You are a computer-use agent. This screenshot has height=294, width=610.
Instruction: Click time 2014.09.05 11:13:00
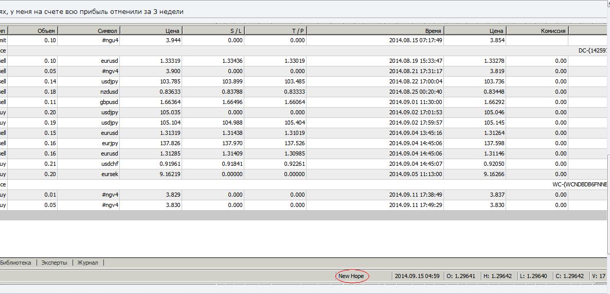coord(416,174)
